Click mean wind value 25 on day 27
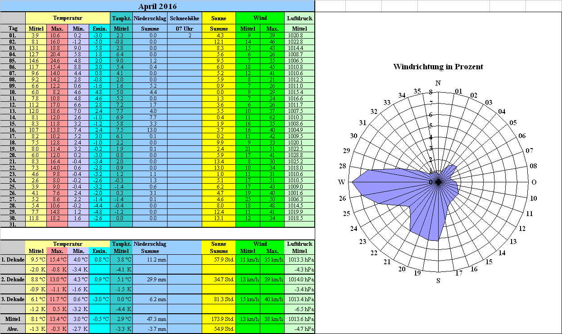The width and height of the screenshot is (562, 334). [x=248, y=199]
